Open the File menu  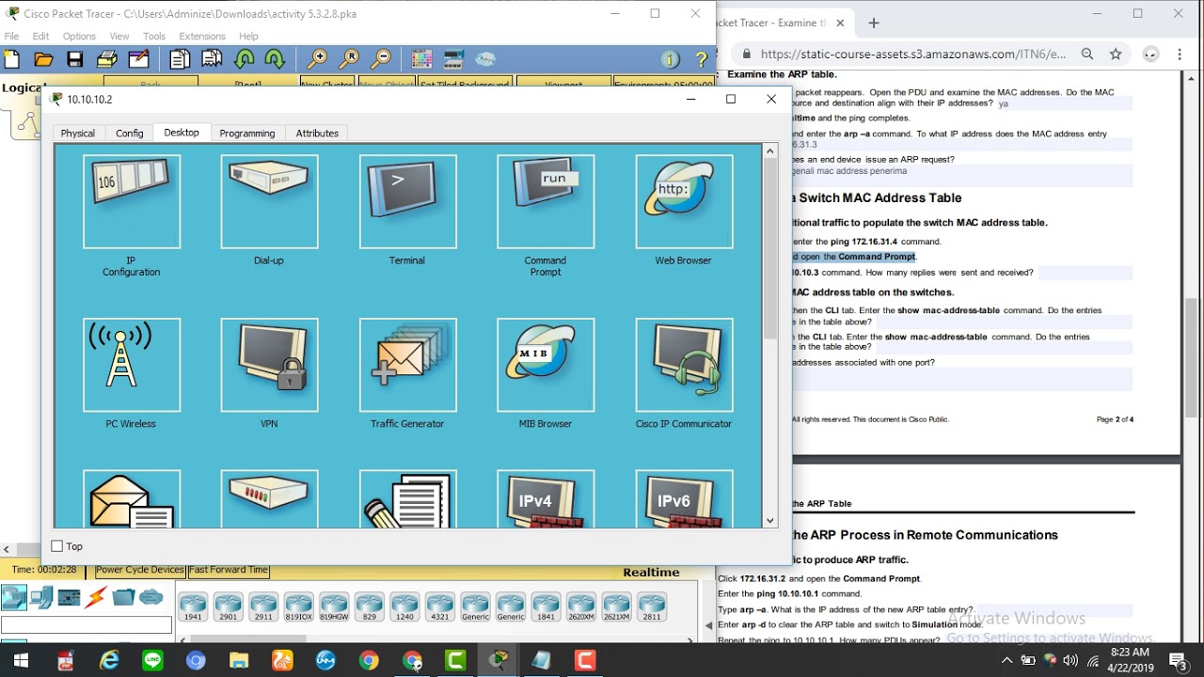pos(11,36)
